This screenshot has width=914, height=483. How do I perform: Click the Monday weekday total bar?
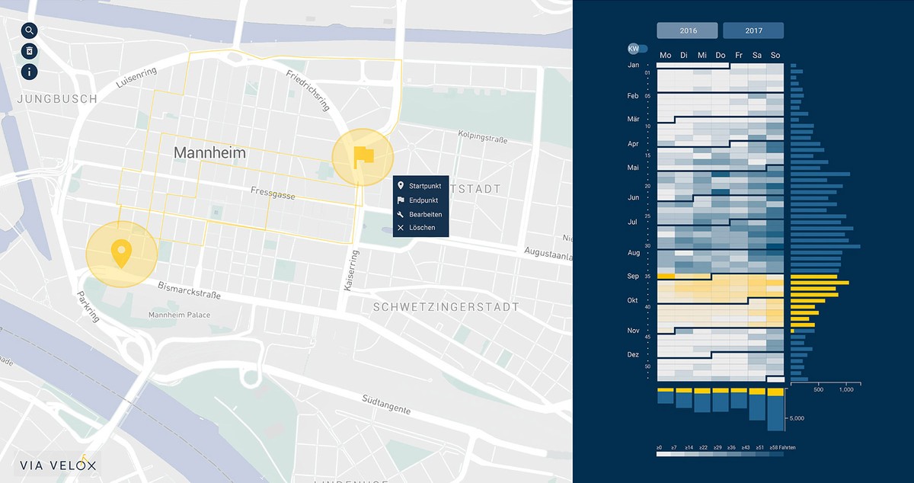[x=666, y=395]
